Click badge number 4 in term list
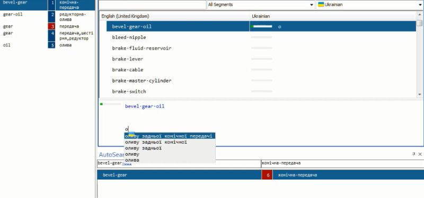 tap(51, 35)
